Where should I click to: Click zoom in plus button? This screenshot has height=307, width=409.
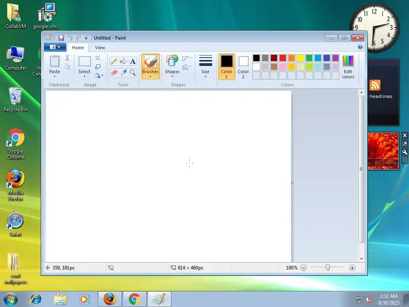(352, 268)
